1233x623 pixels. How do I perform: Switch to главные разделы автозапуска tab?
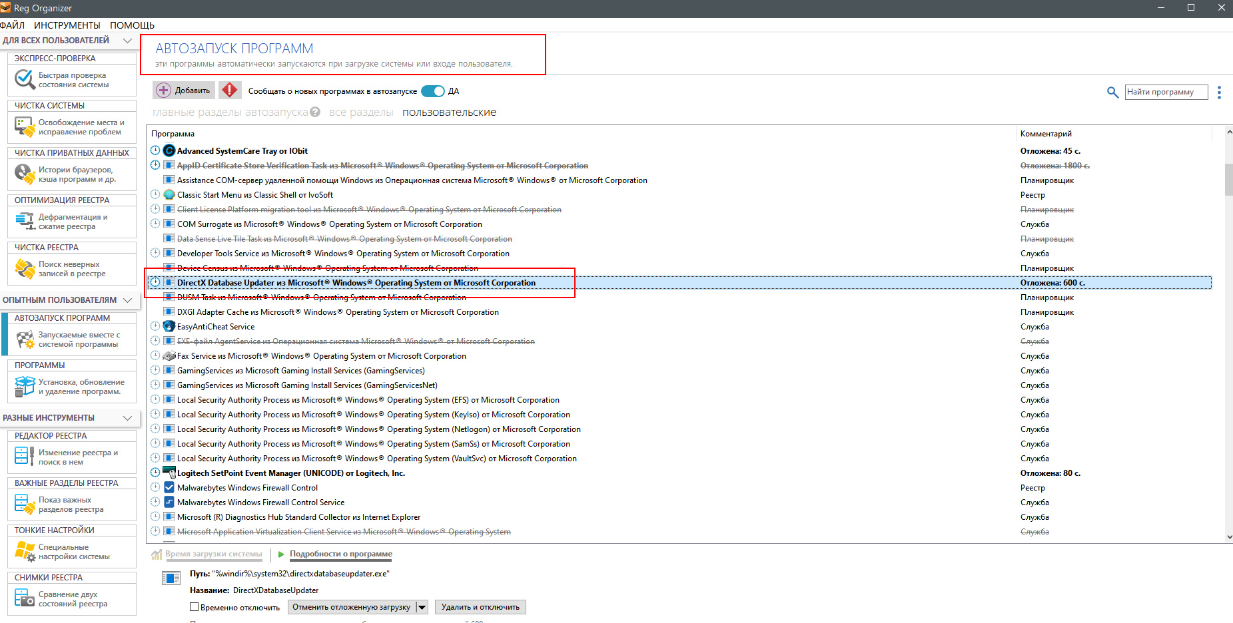[x=230, y=112]
